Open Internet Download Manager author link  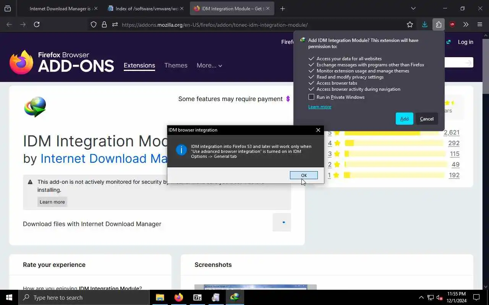tap(104, 159)
